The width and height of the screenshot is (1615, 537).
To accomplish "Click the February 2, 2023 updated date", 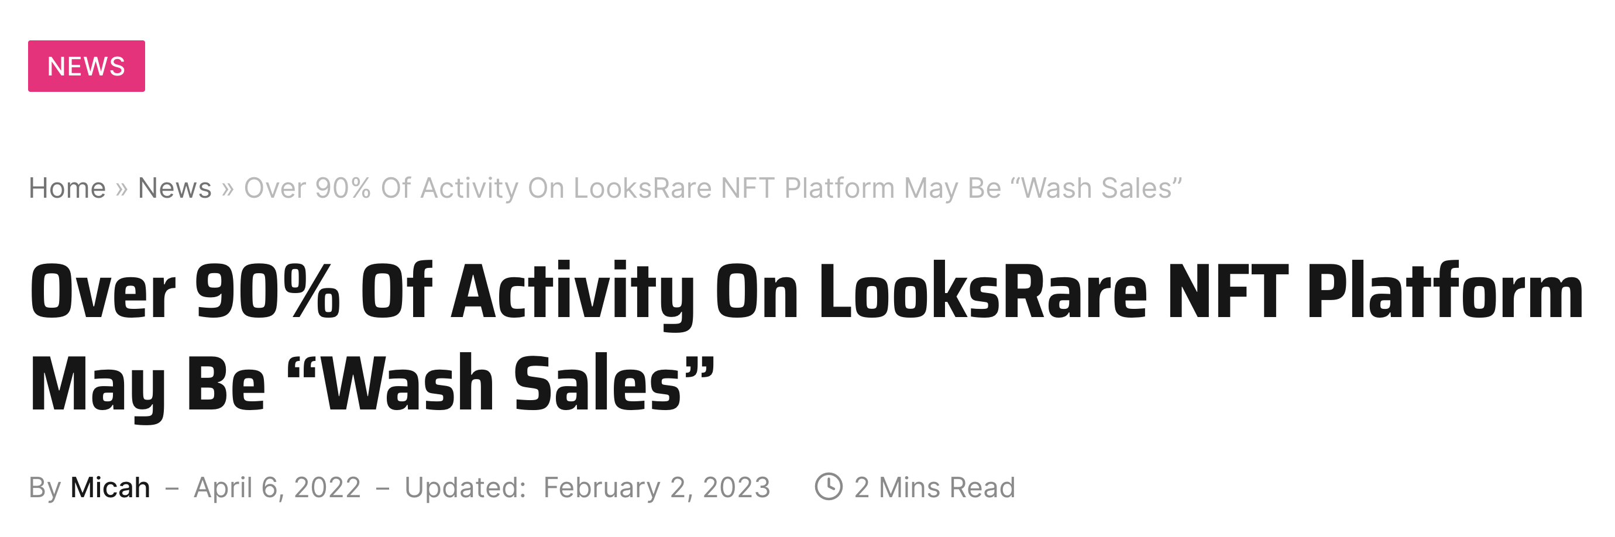I will [x=657, y=487].
